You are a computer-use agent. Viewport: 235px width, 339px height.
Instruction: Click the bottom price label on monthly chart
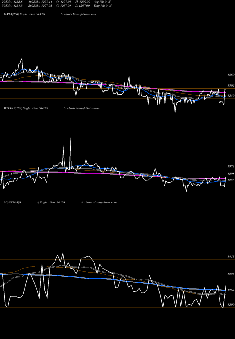[231, 305]
